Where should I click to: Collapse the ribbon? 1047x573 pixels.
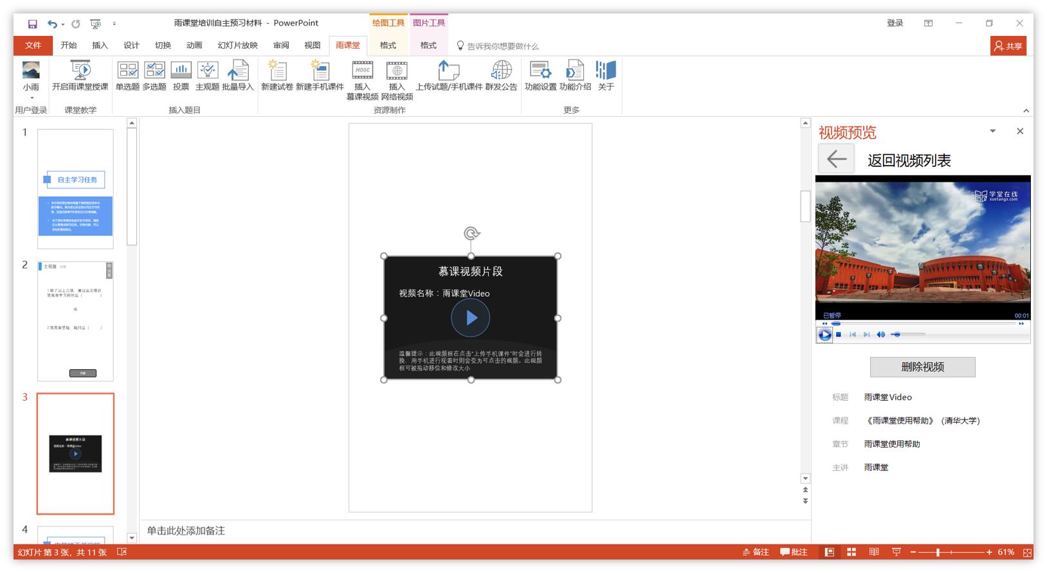[1026, 110]
